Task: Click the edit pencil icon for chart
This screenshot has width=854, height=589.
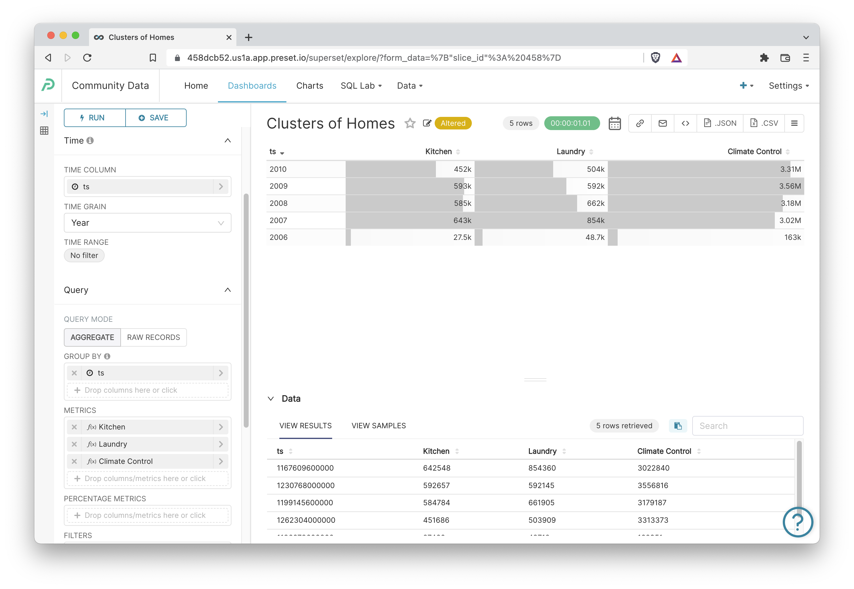Action: coord(428,124)
